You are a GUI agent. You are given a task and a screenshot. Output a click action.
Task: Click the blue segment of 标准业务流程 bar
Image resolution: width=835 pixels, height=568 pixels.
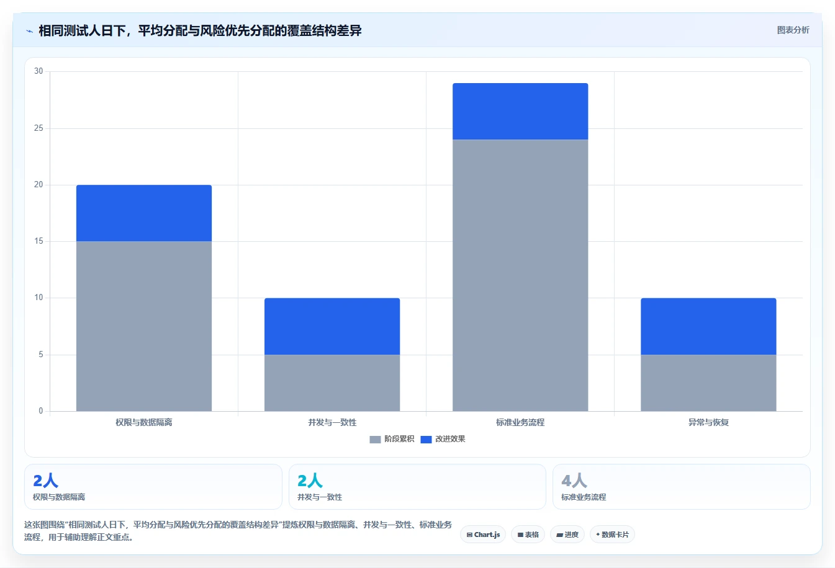[x=520, y=112]
